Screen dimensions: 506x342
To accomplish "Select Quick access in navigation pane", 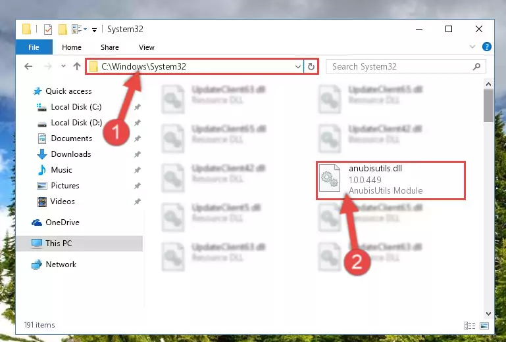I will tap(63, 91).
